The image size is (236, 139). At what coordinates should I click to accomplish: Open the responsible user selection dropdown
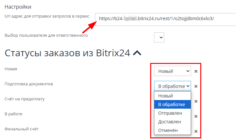[159, 37]
